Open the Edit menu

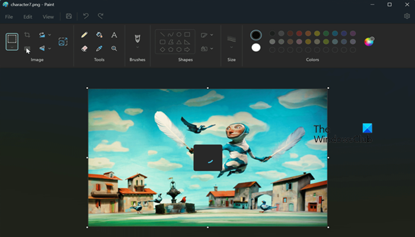[x=28, y=17]
